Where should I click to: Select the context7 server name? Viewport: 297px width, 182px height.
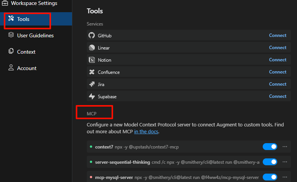104,147
